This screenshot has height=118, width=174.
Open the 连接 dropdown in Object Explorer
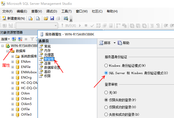tap(5, 39)
